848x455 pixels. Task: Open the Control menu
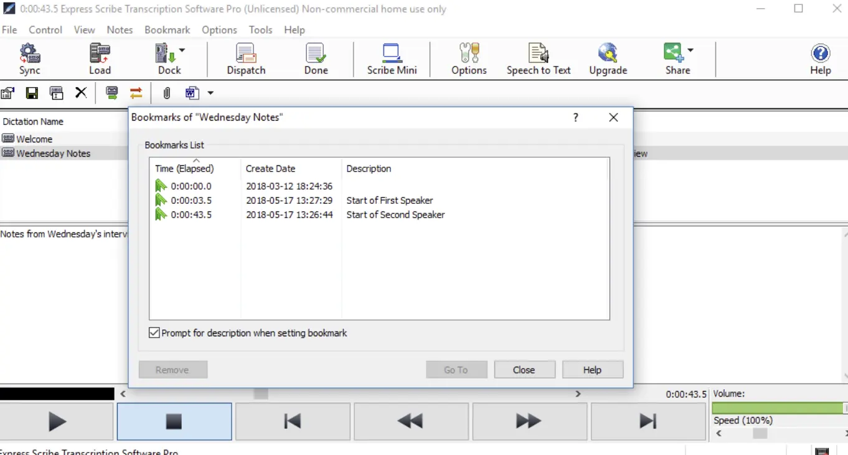(x=45, y=30)
